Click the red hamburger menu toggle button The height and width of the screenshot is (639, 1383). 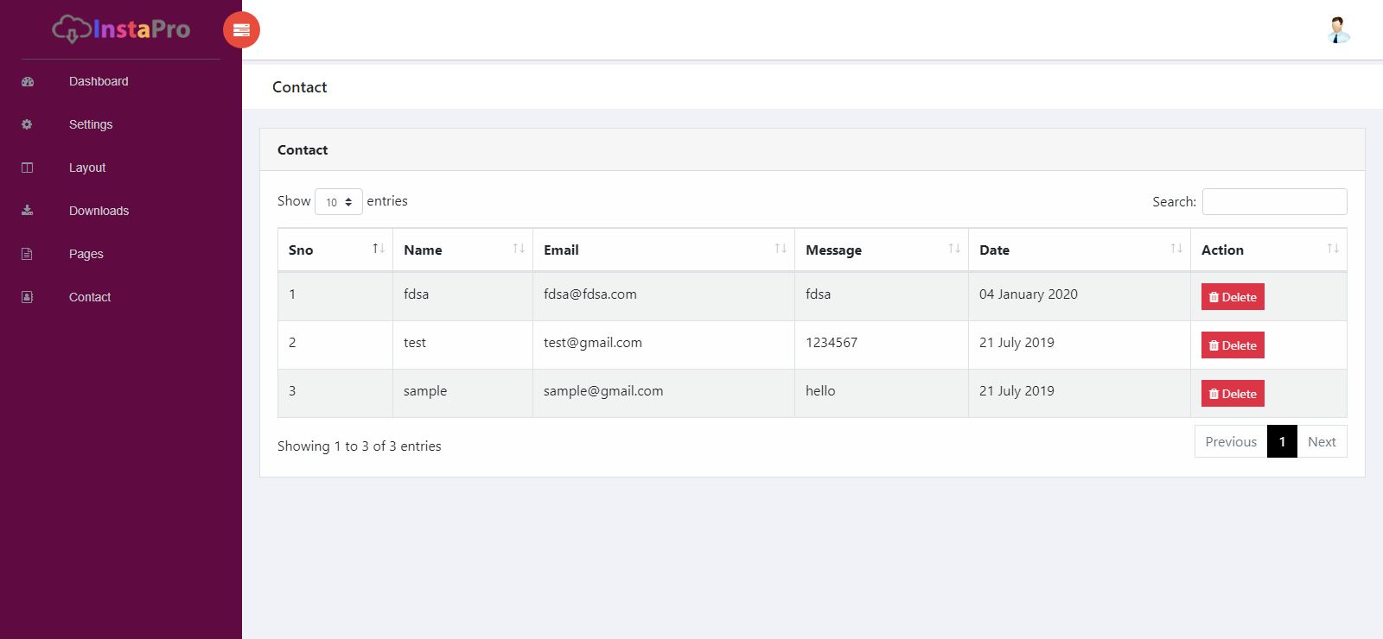tap(241, 30)
